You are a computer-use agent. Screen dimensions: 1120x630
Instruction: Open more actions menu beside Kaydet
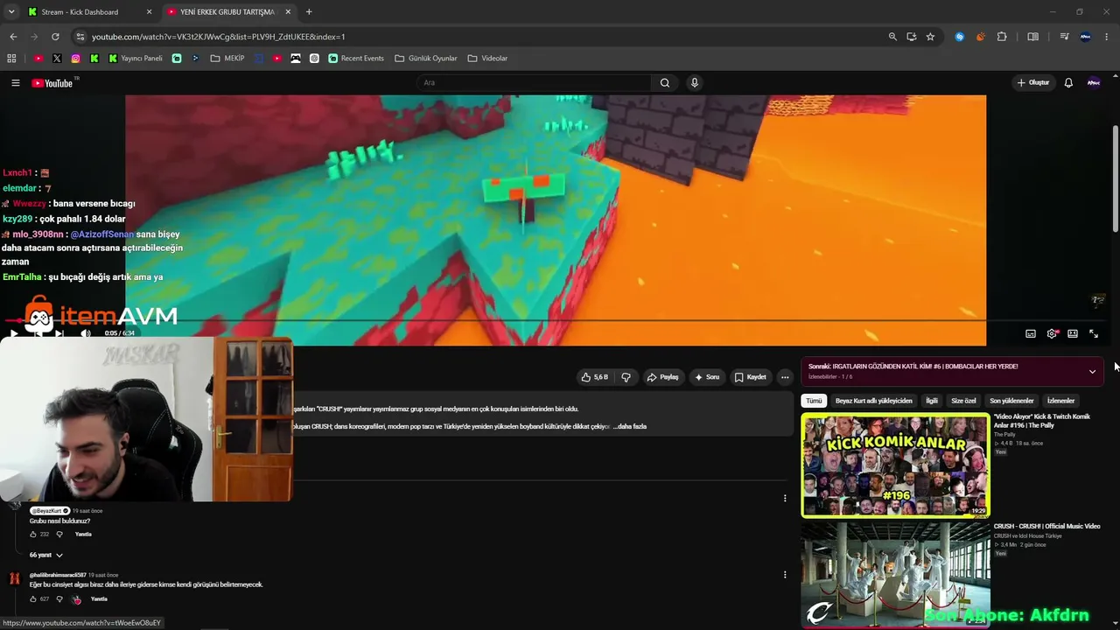pos(785,377)
